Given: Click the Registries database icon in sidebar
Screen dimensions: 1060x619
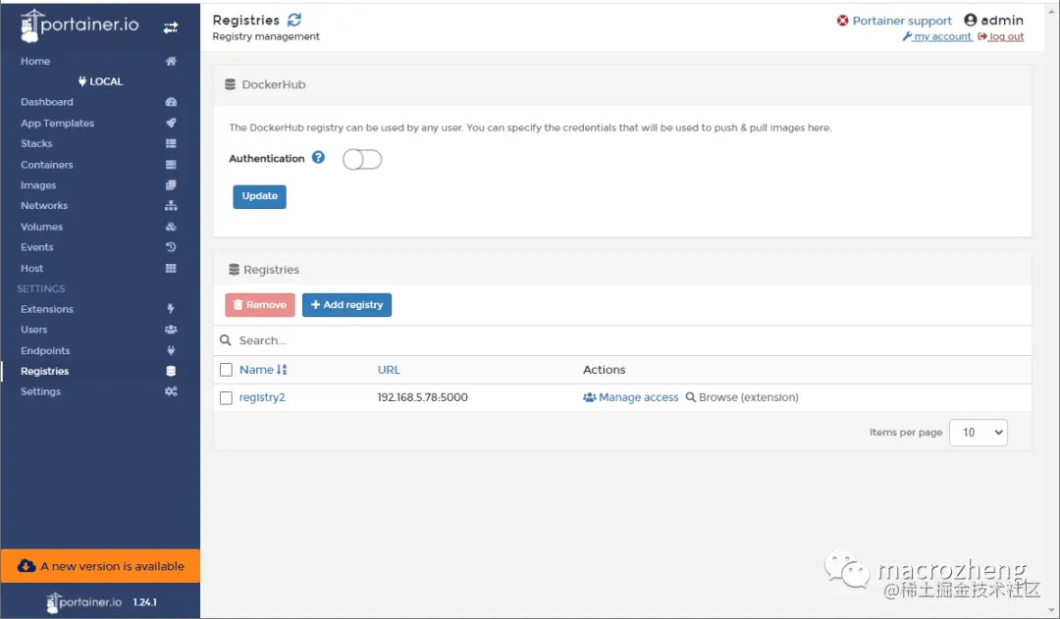Looking at the screenshot, I should coord(171,371).
